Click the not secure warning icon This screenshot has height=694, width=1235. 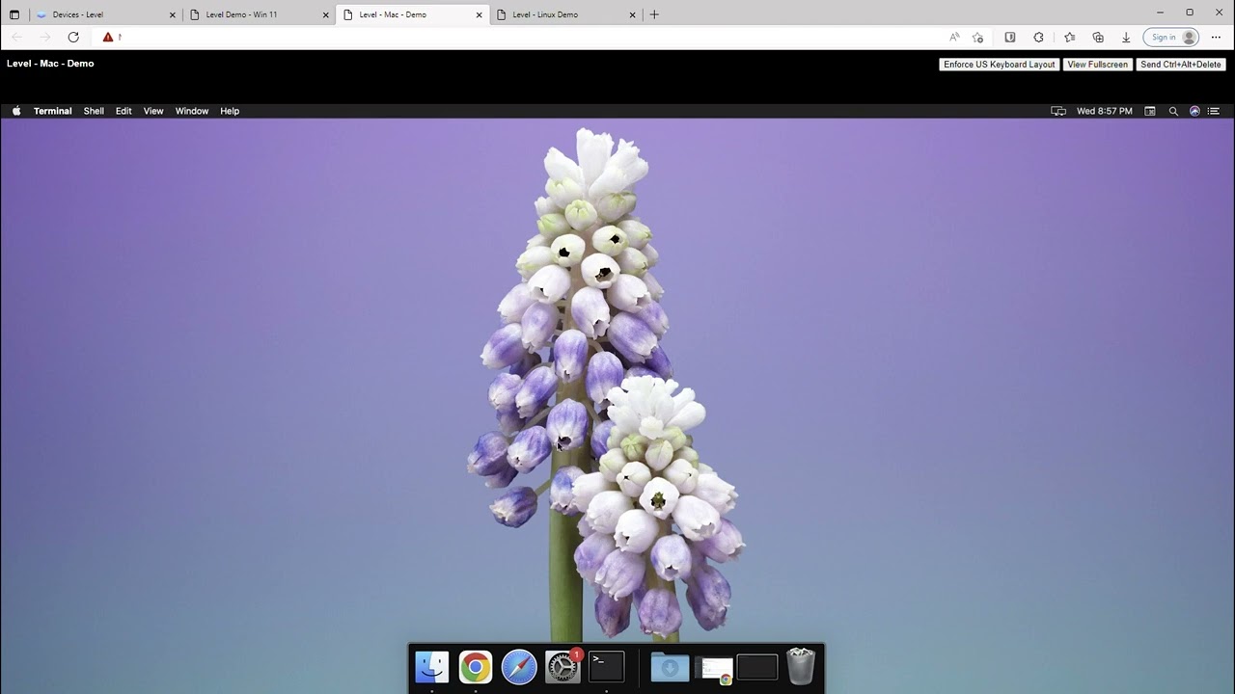click(108, 37)
